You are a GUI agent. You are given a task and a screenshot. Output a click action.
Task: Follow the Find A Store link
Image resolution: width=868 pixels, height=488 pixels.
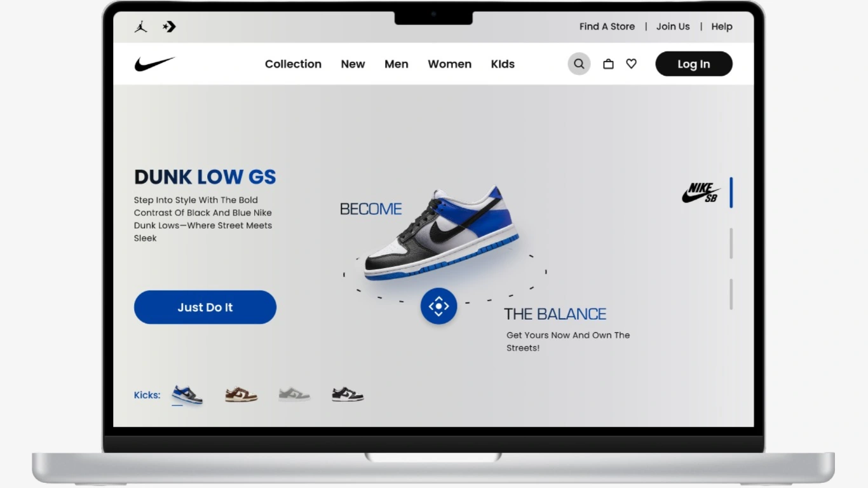coord(607,27)
